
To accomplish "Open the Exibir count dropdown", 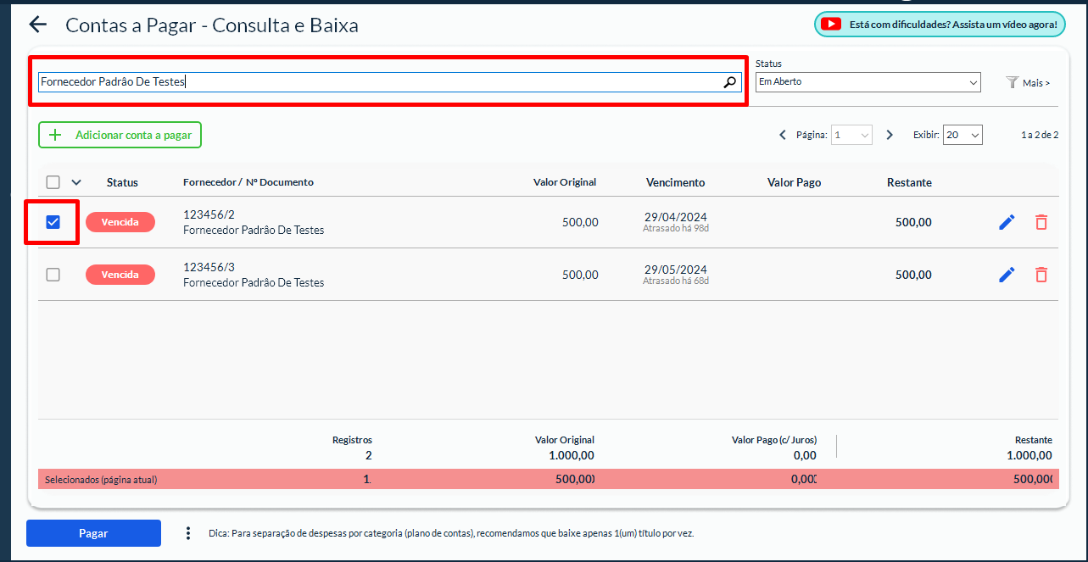I will 962,135.
